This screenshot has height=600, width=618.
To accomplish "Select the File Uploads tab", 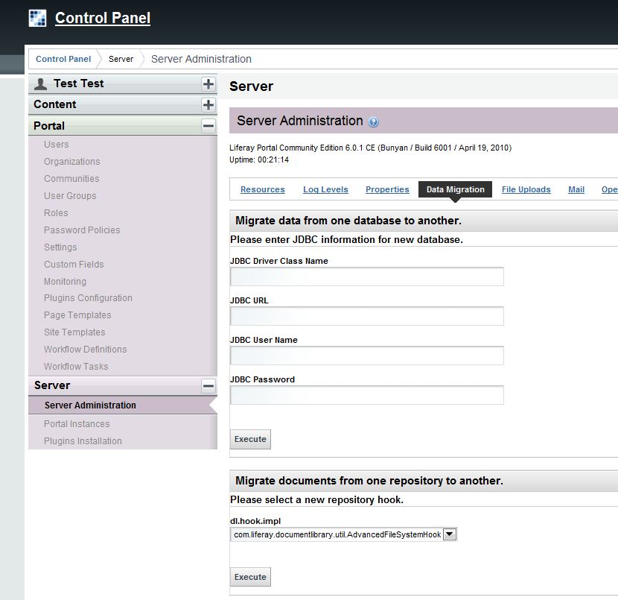I will [526, 189].
